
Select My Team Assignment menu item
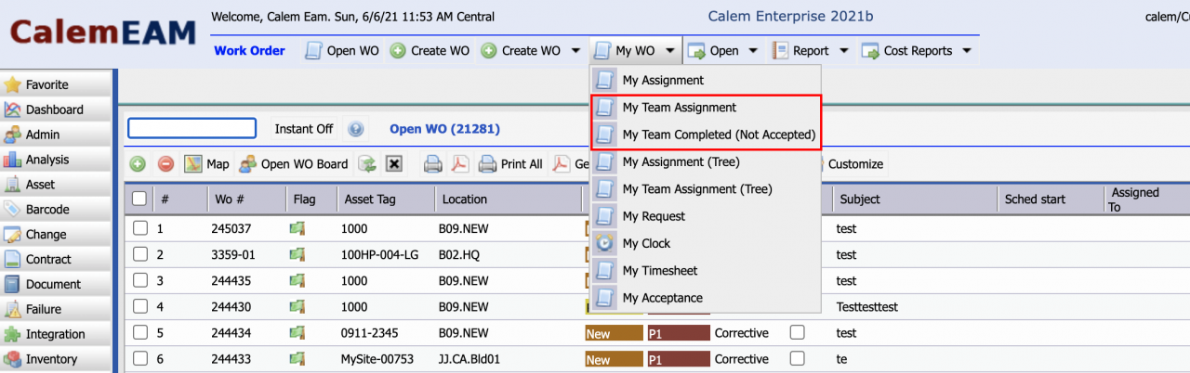(x=706, y=108)
